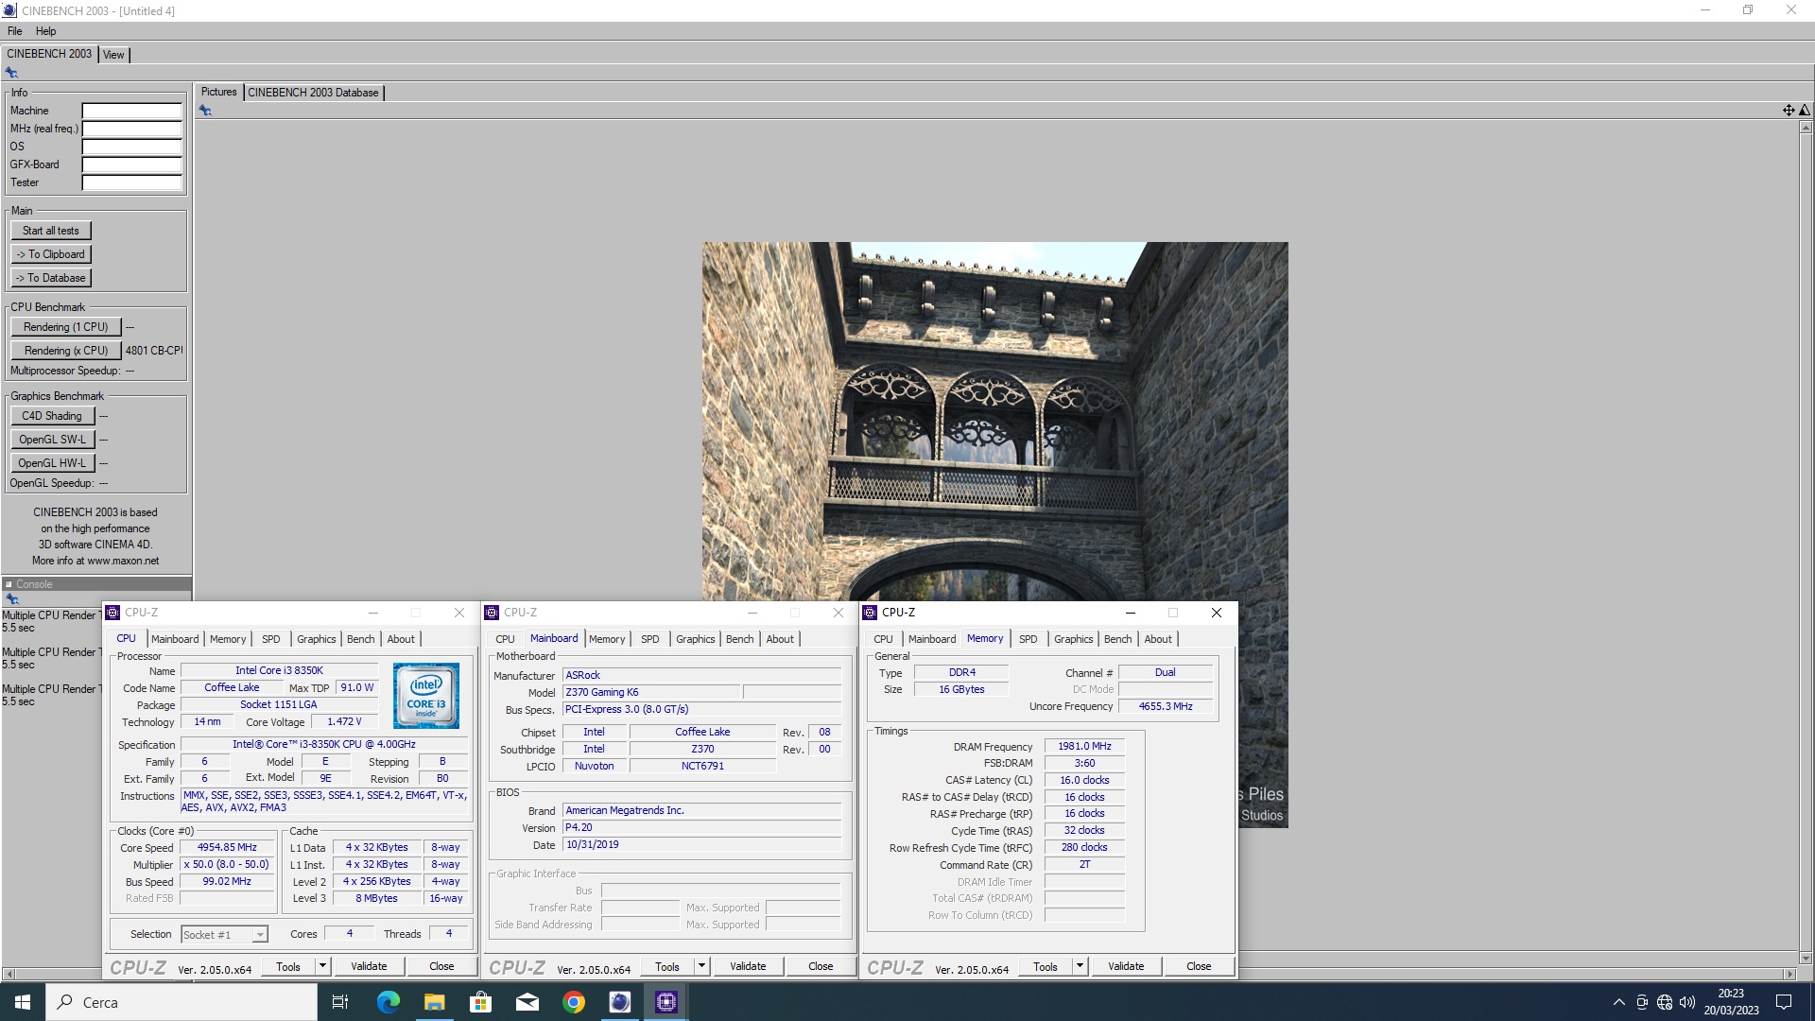Open Mail app from the taskbar

click(x=527, y=1002)
